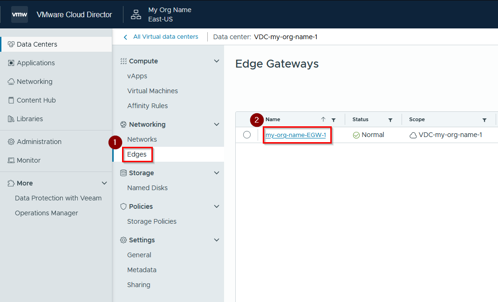Select Sharing under Settings
Screen dimensions: 498x302
138,285
